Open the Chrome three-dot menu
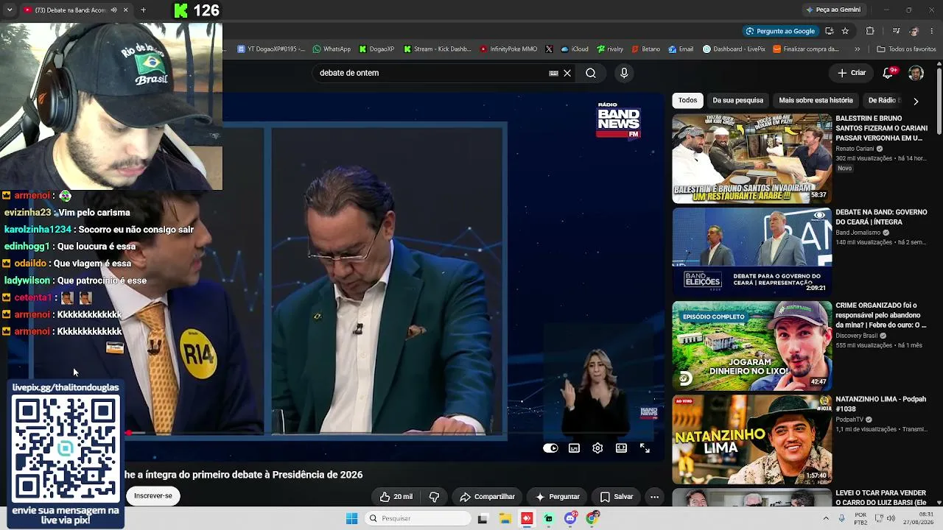Screen dimensions: 943x530 pyautogui.click(x=933, y=31)
